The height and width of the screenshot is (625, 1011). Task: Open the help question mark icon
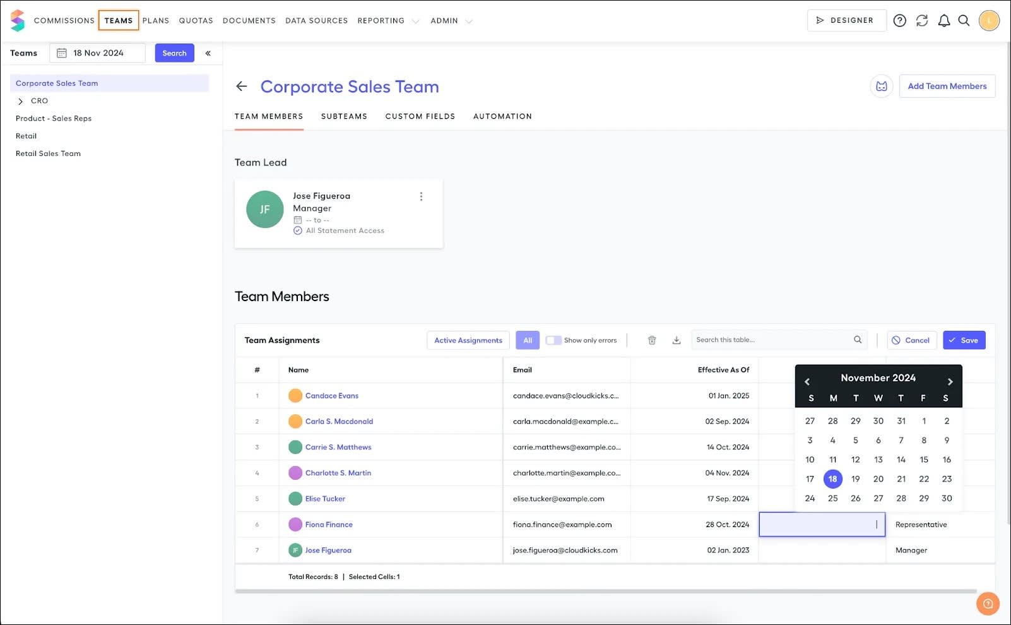click(900, 21)
